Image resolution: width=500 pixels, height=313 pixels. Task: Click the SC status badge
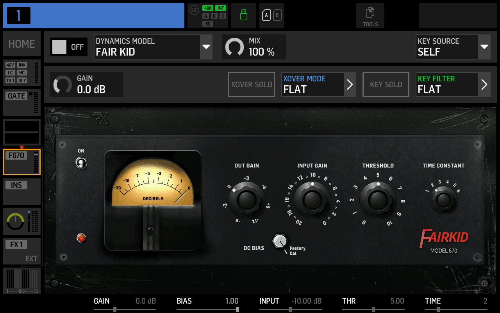pyautogui.click(x=208, y=24)
